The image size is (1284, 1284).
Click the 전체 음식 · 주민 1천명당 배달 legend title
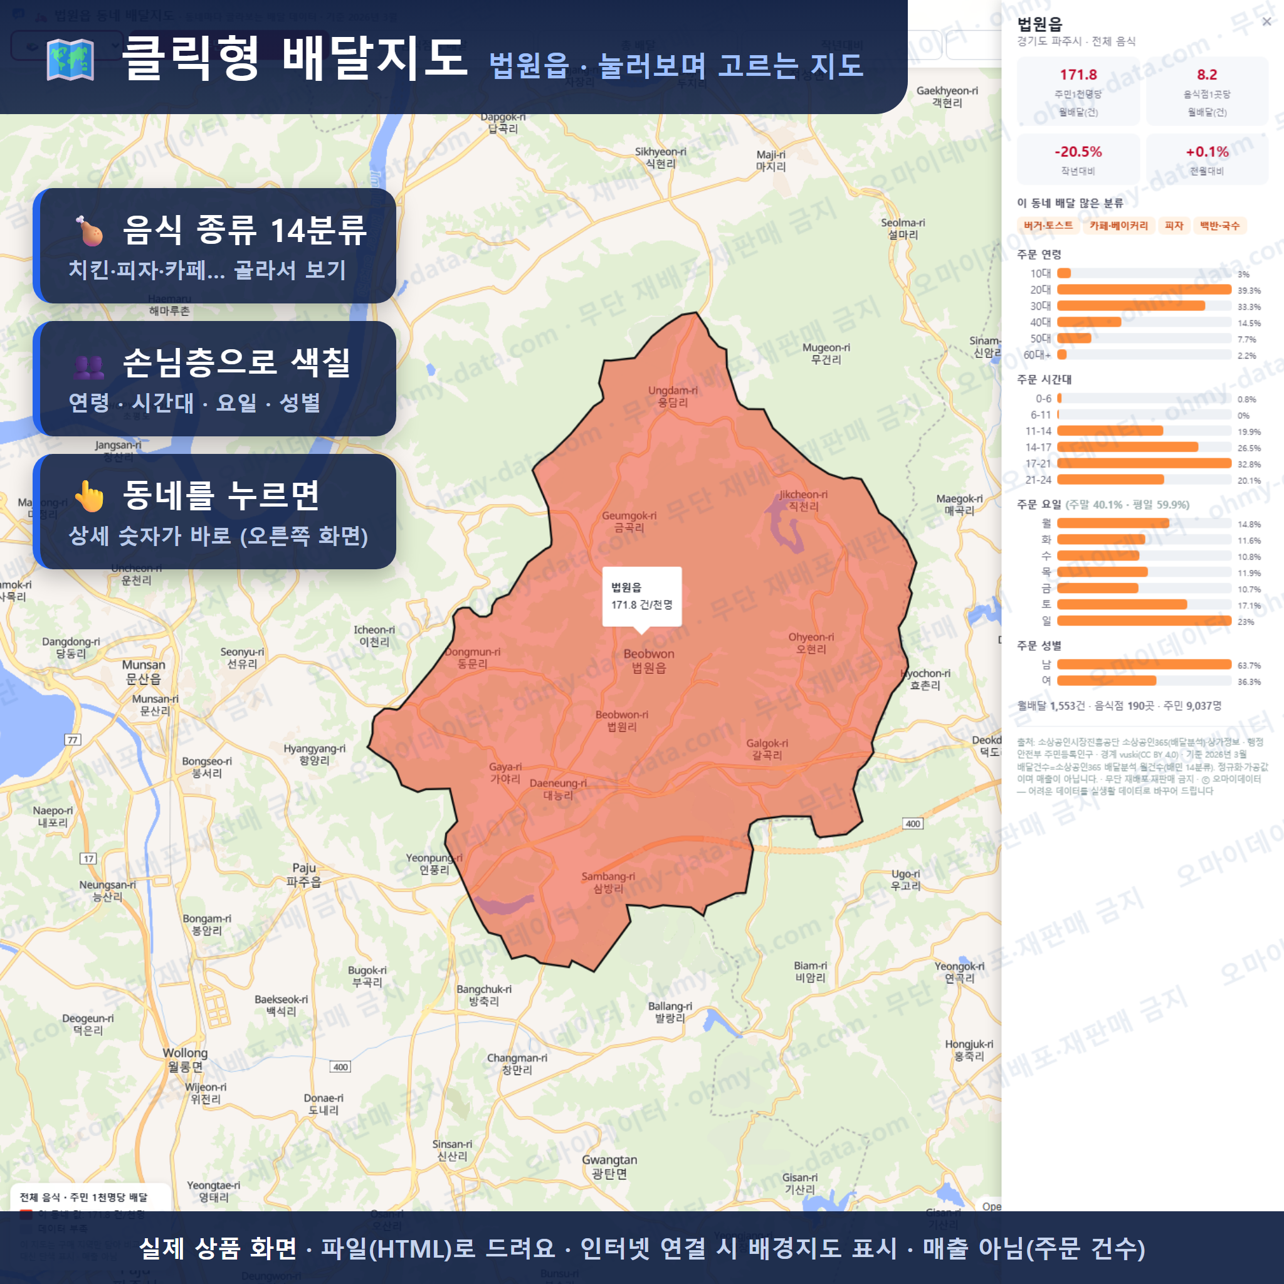point(84,1197)
